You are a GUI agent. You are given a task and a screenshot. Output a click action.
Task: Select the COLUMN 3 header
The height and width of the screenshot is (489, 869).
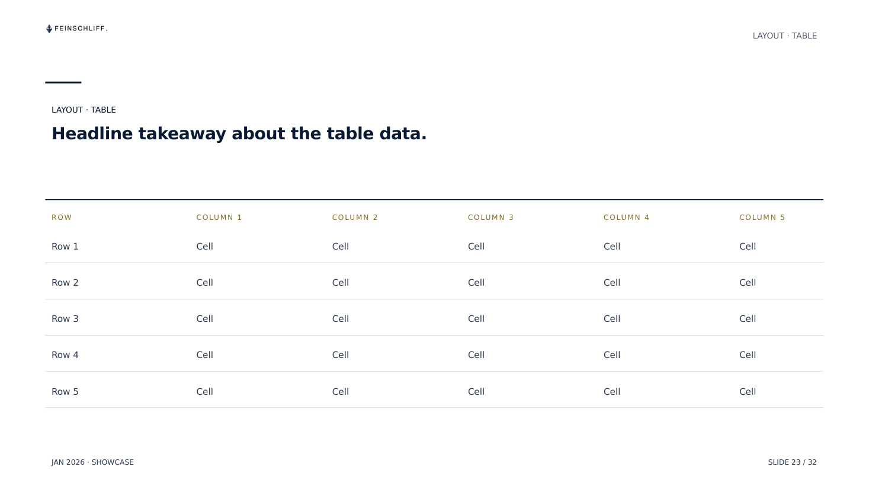point(490,218)
